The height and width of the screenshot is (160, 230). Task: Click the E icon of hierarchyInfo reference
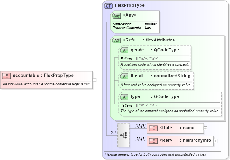click(x=153, y=141)
